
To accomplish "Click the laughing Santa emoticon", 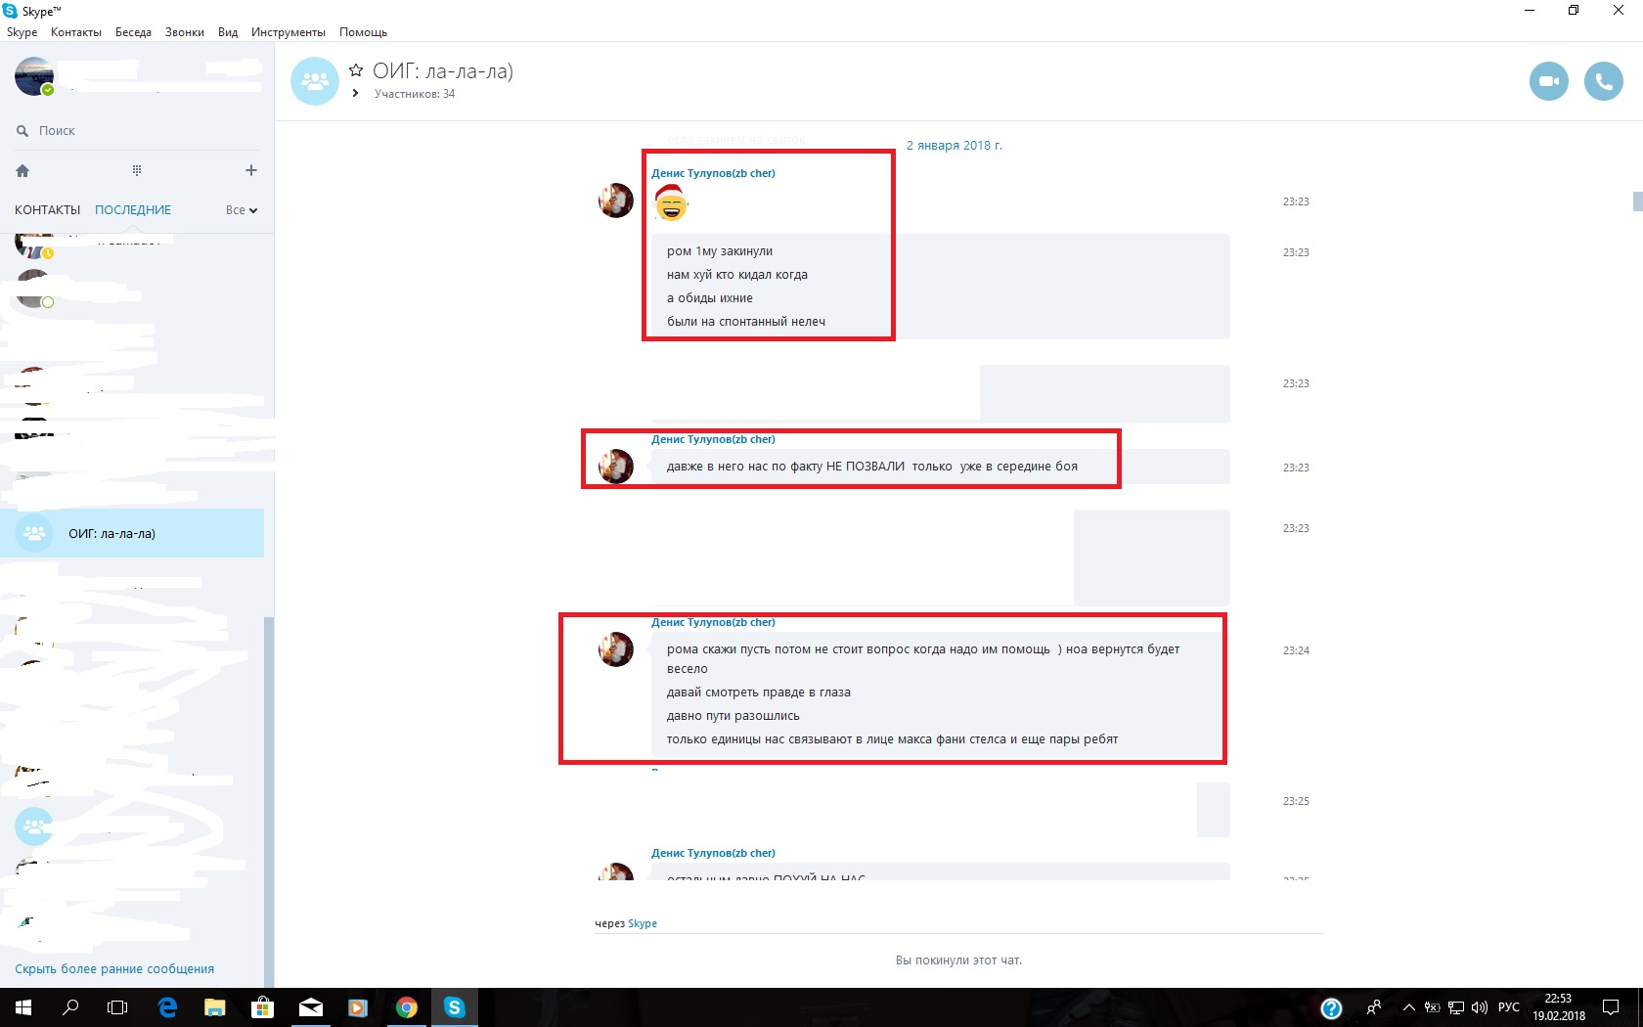I will [x=671, y=203].
